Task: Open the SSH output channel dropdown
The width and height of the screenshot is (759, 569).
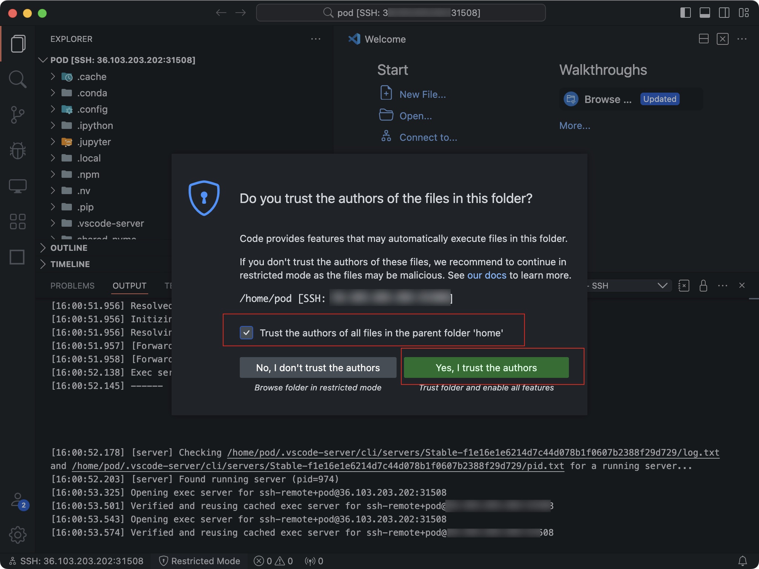Action: (x=630, y=286)
